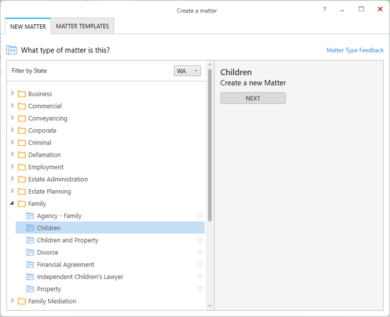Viewport: 390px width, 317px height.
Task: Star the Children and Property matter type
Action: pyautogui.click(x=200, y=240)
